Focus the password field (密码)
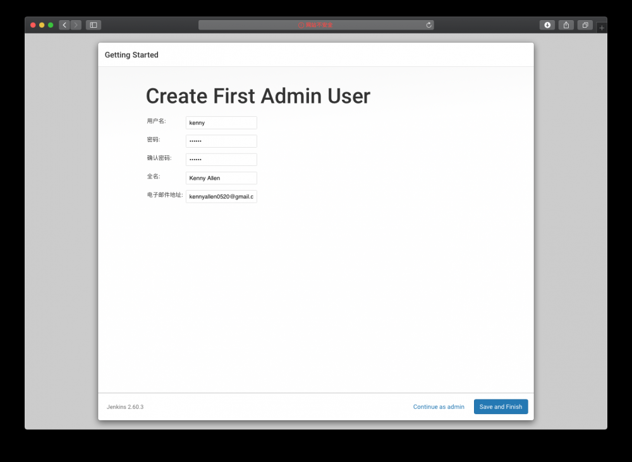Viewport: 632px width, 462px height. point(221,141)
